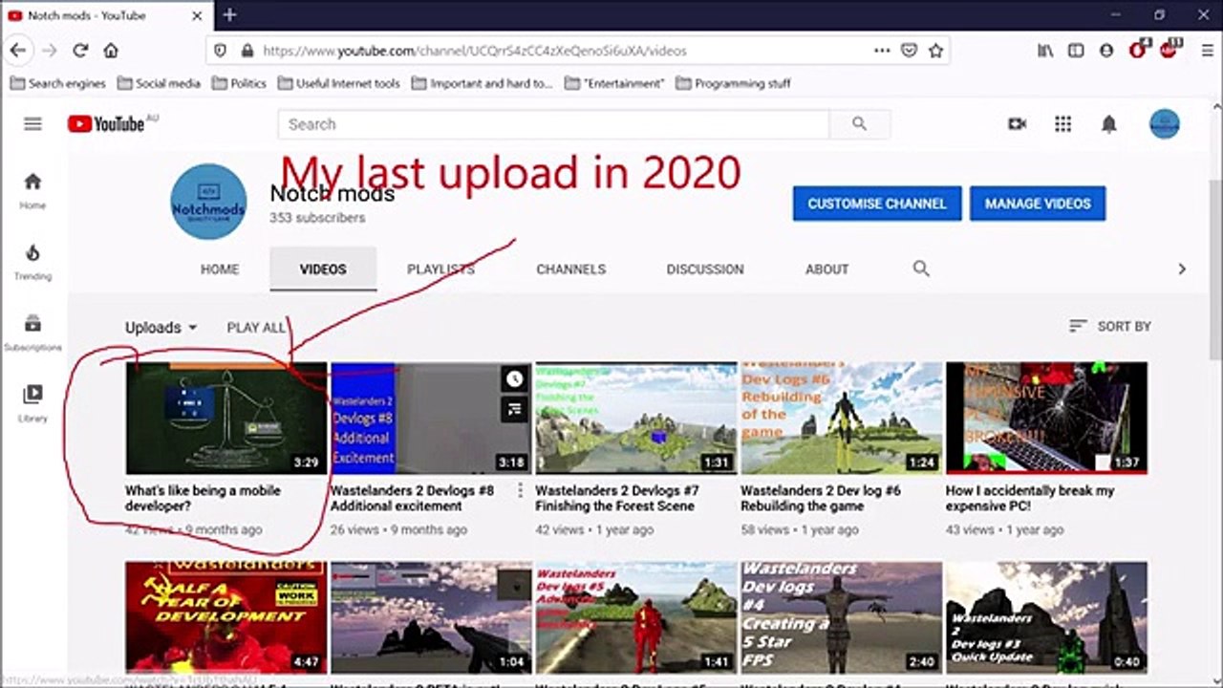Open the page actions three-dot menu

coord(882,51)
